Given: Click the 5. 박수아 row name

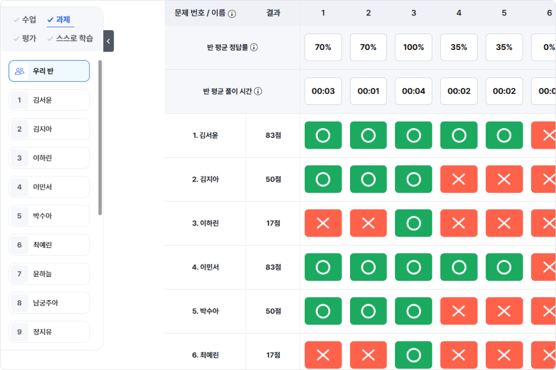Looking at the screenshot, I should pyautogui.click(x=205, y=311).
